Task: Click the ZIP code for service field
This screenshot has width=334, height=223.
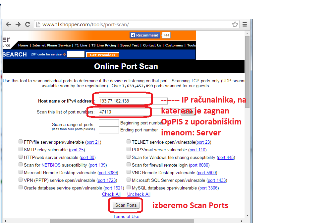Action: pyautogui.click(x=76, y=54)
